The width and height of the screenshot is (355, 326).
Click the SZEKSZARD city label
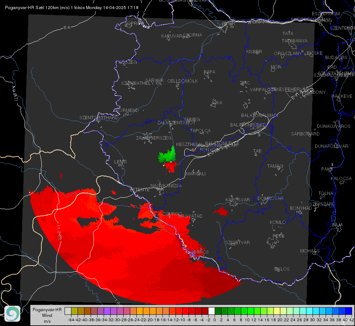tap(322, 204)
